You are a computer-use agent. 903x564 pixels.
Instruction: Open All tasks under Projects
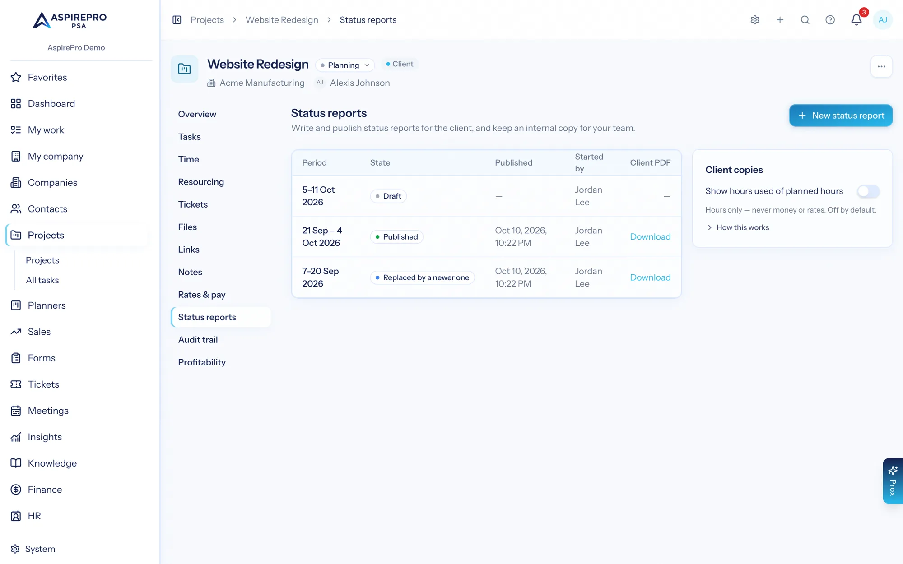42,280
